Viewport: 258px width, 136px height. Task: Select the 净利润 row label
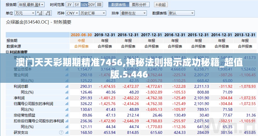pos(19,98)
